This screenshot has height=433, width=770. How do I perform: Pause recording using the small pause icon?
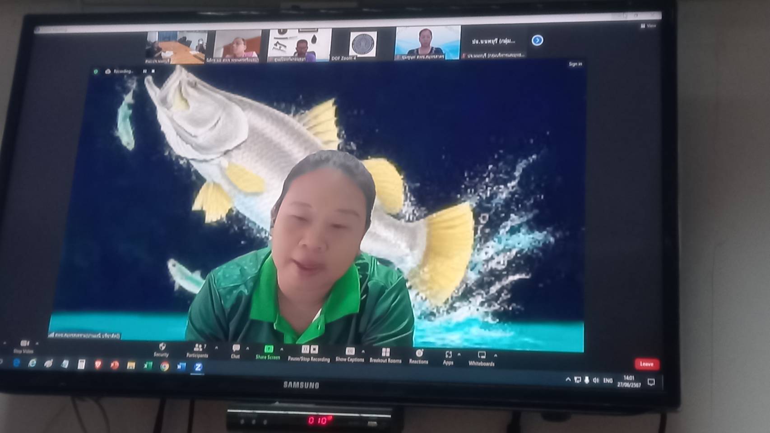(x=145, y=71)
